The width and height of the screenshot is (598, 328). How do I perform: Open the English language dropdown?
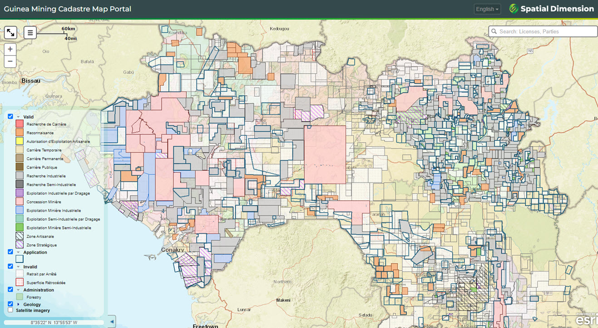pyautogui.click(x=487, y=9)
